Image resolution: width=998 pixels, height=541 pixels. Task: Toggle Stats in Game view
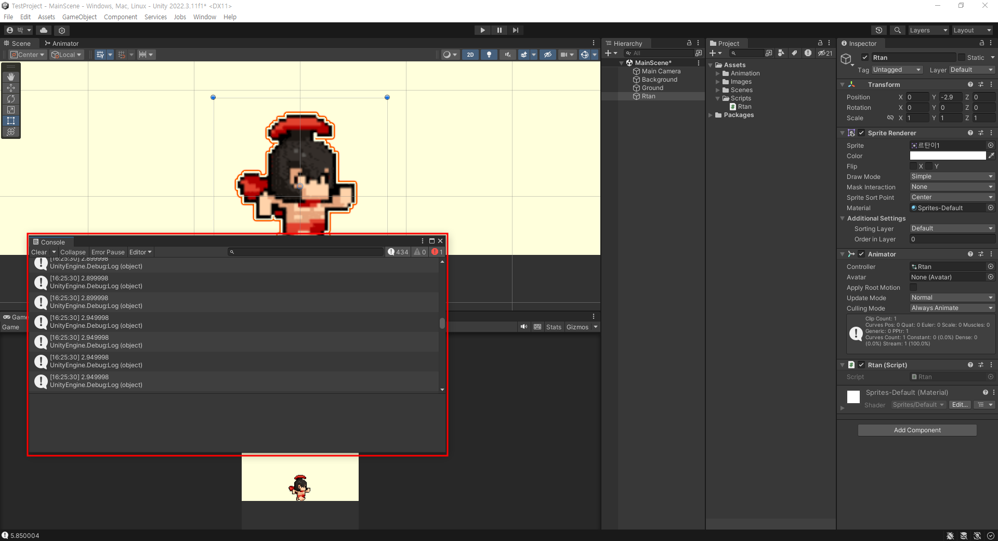[554, 327]
